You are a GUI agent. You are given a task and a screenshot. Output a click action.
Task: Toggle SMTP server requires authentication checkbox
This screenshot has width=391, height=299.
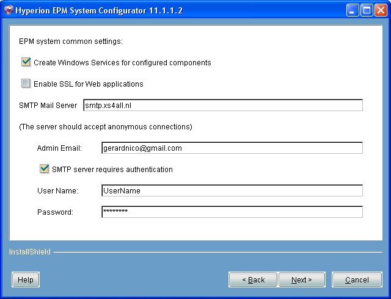click(x=44, y=169)
